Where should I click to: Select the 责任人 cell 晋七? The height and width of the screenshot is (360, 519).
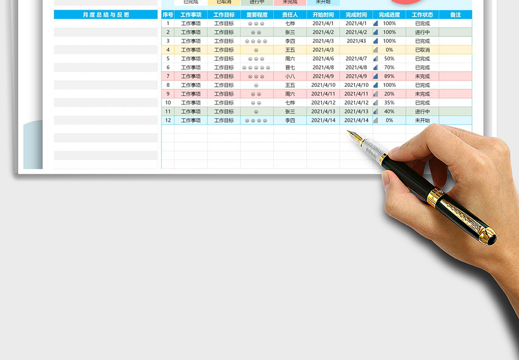coord(290,67)
